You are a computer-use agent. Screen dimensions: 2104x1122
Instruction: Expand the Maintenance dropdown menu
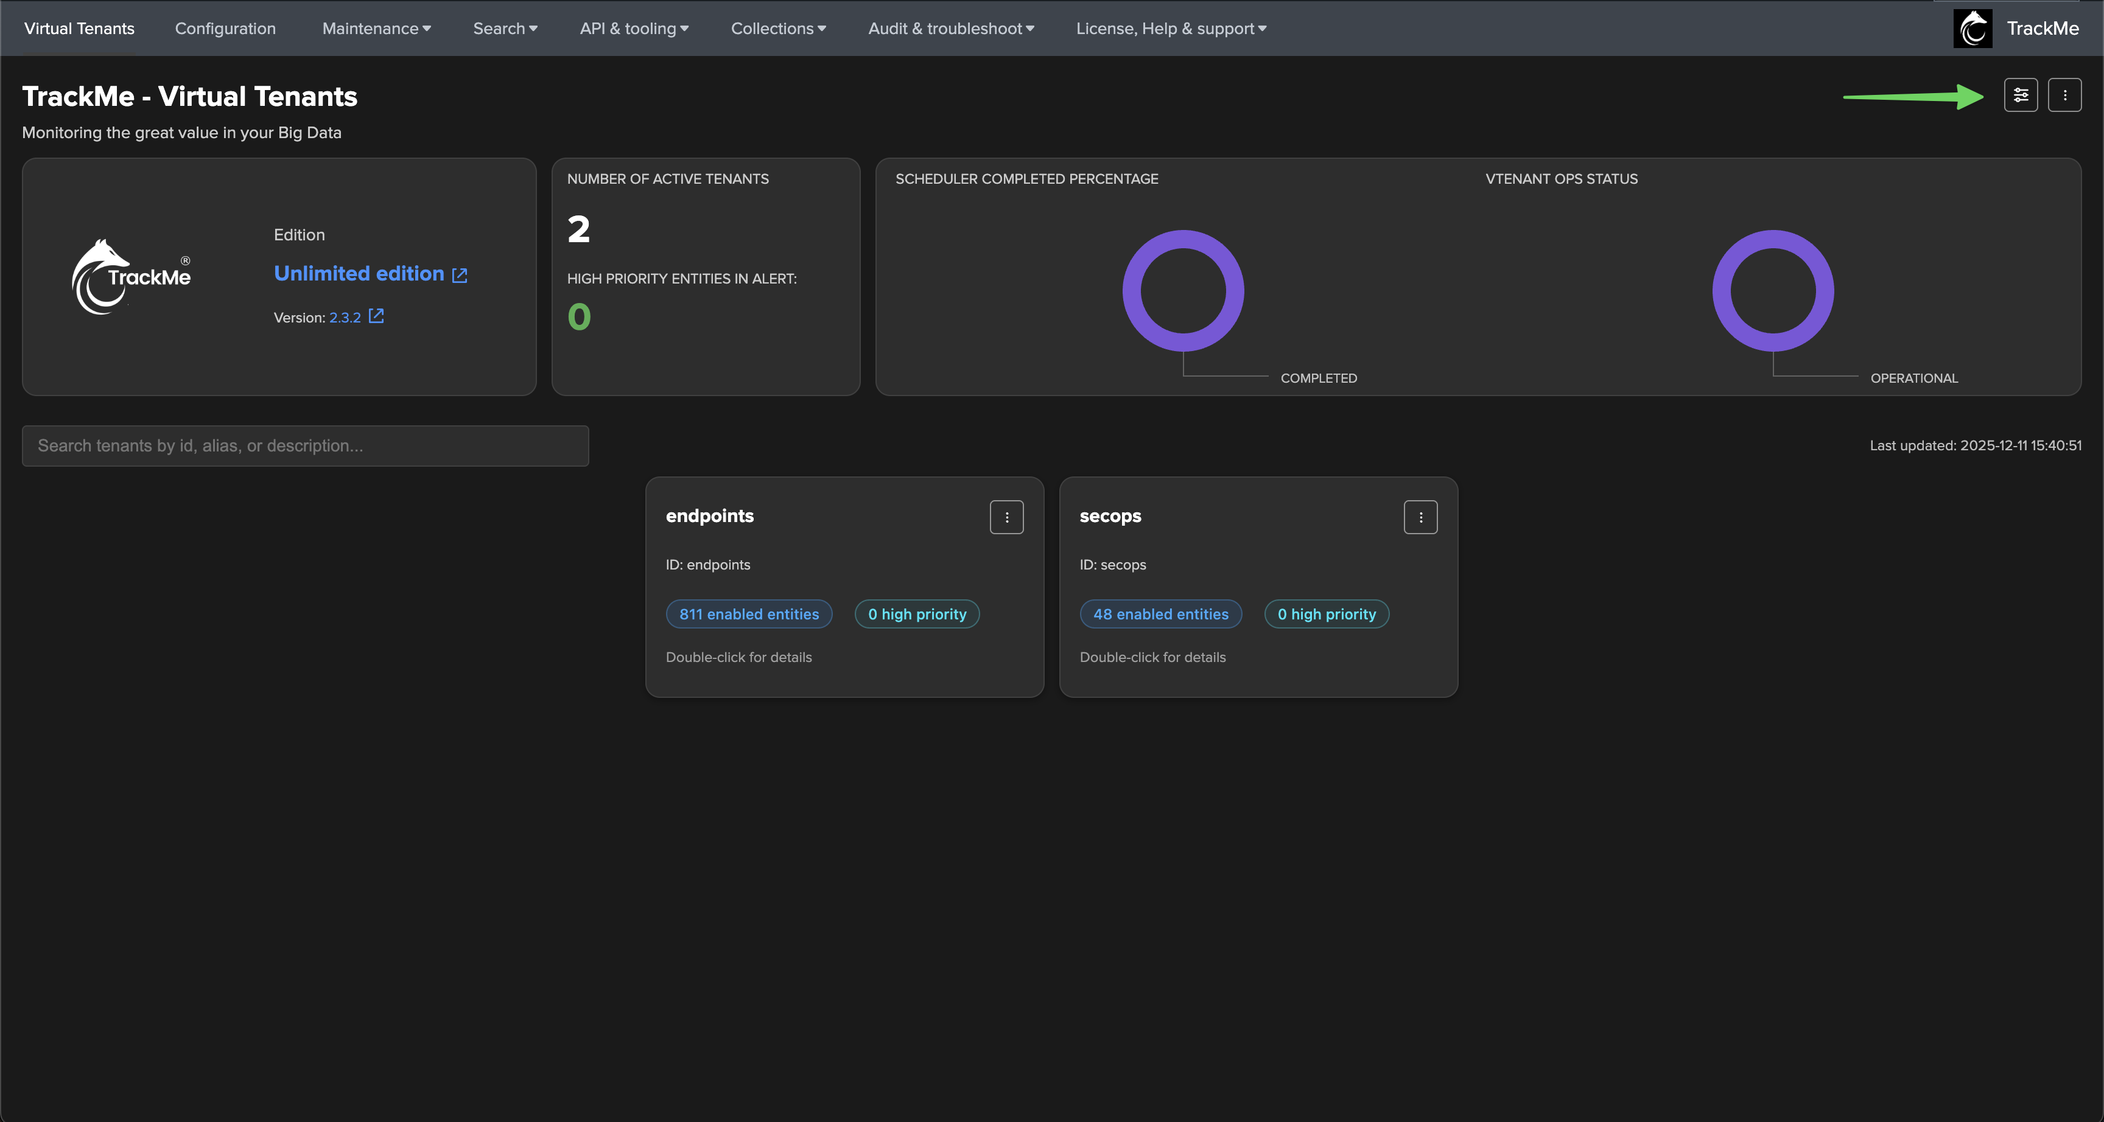pyautogui.click(x=376, y=29)
